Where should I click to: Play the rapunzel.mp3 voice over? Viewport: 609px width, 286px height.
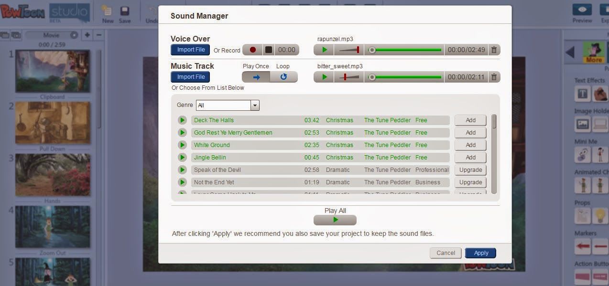click(x=325, y=50)
